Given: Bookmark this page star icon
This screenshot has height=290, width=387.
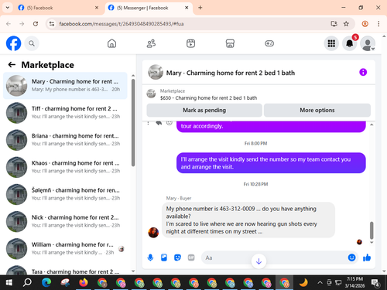Looking at the screenshot, I should [x=346, y=24].
